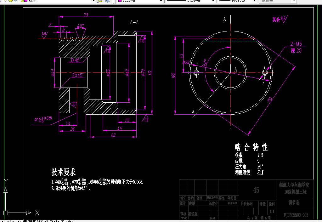Click the Layer Previous icon

(100, 1)
